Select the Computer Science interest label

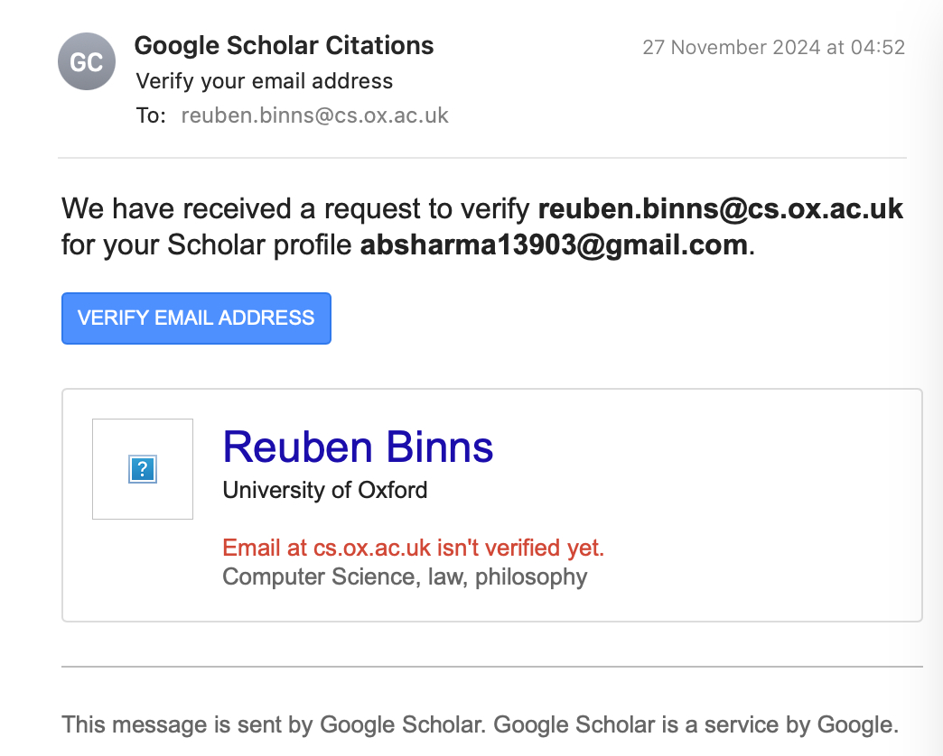316,576
